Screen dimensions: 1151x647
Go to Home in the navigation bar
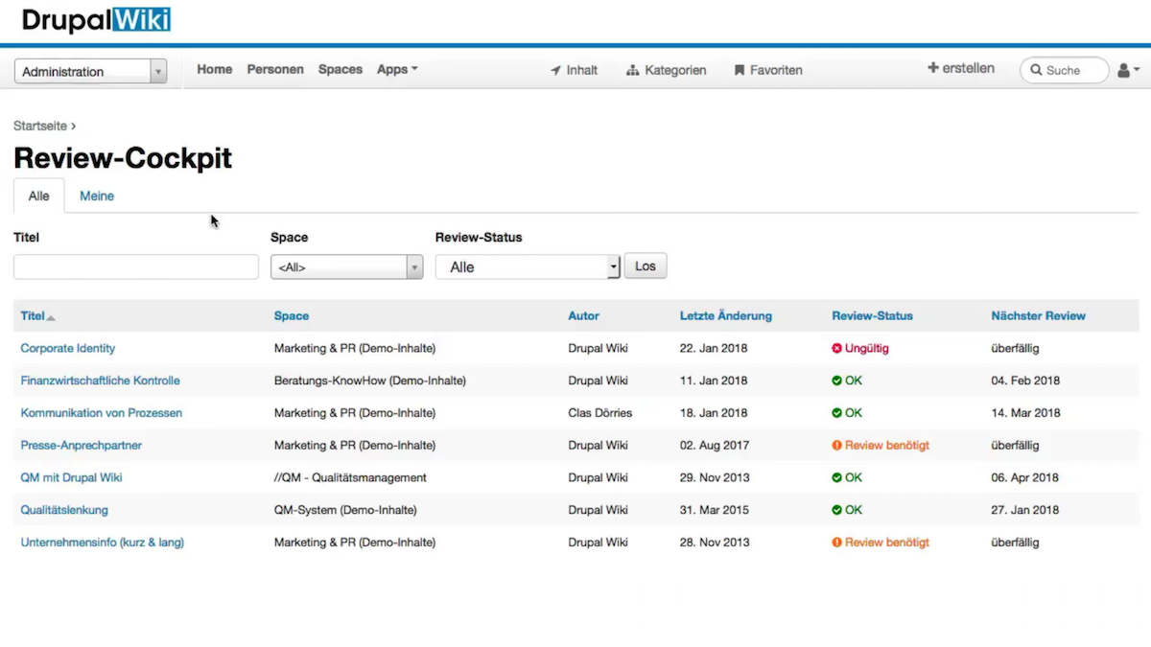pyautogui.click(x=215, y=69)
